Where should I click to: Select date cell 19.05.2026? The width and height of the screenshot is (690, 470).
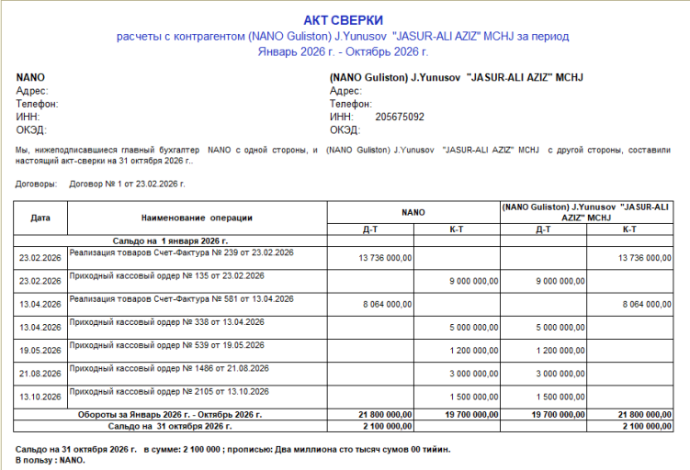(40, 351)
